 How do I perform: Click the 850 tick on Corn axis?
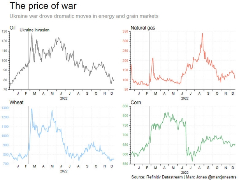tap(125, 106)
